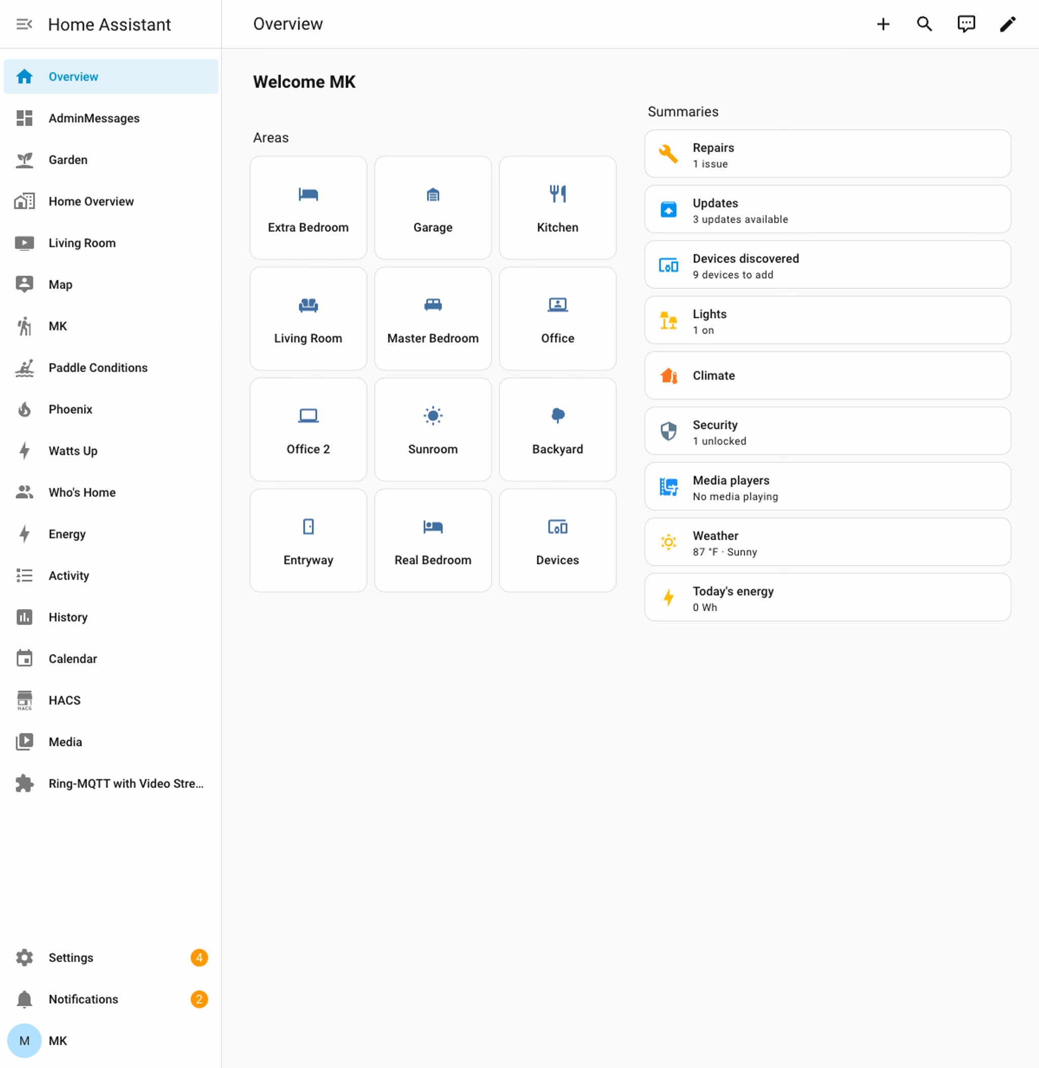Open the Lights summary showing 1 on
Image resolution: width=1039 pixels, height=1068 pixels.
pos(827,320)
